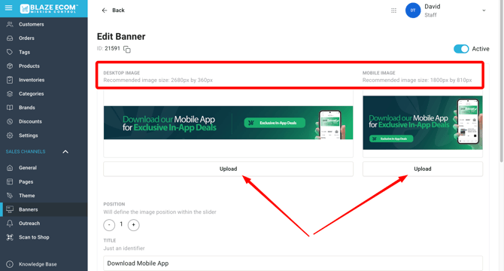504x271 pixels.
Task: Click the Outreach bell icon
Action: click(x=10, y=223)
